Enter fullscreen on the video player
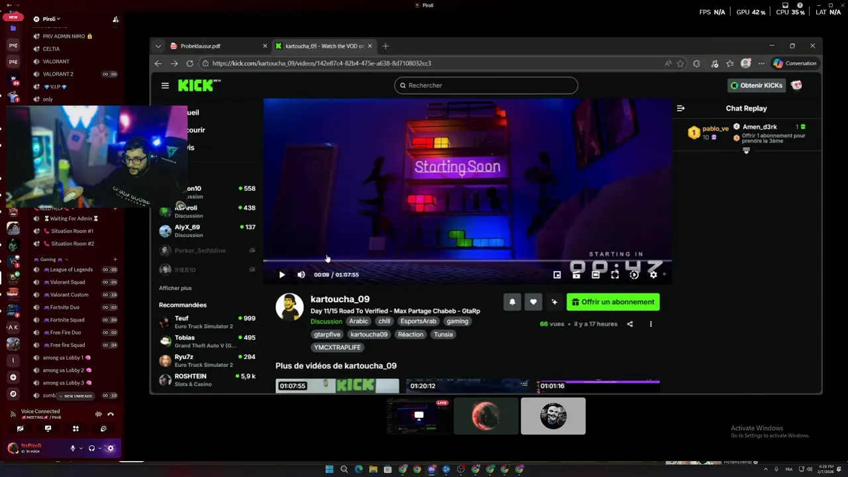Image resolution: width=848 pixels, height=477 pixels. (x=615, y=274)
